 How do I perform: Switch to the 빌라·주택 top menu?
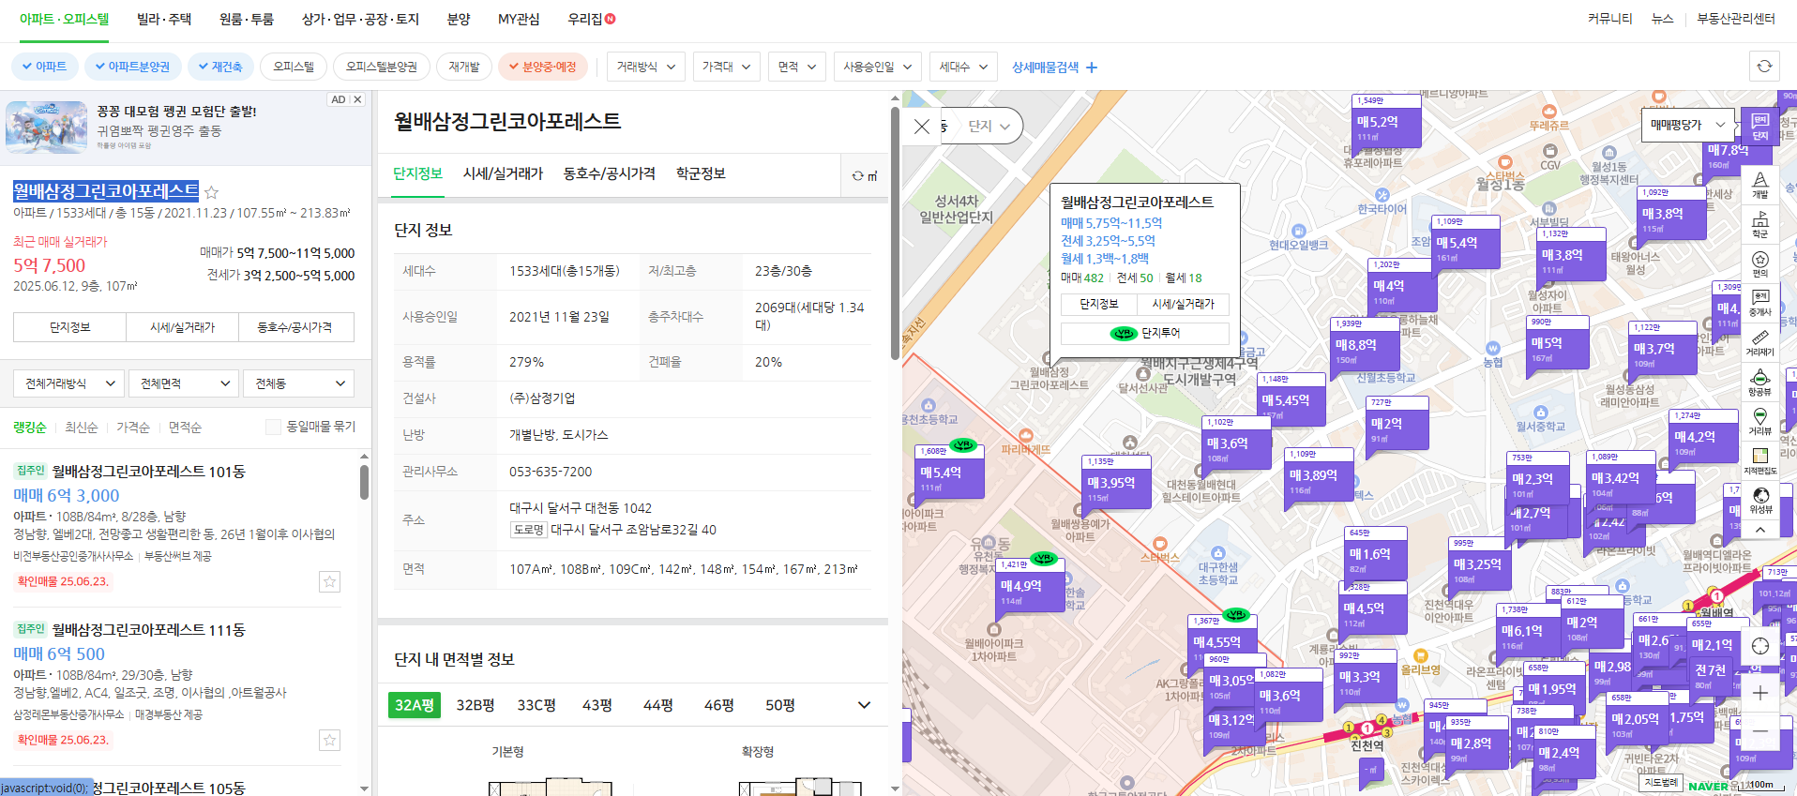pyautogui.click(x=164, y=19)
